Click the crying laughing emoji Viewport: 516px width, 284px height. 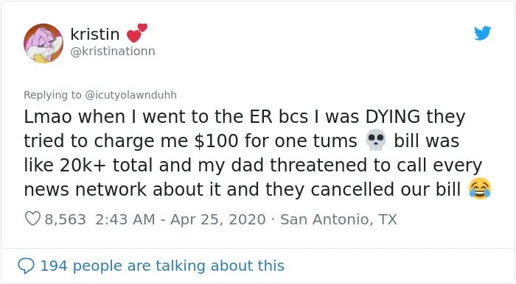point(480,189)
